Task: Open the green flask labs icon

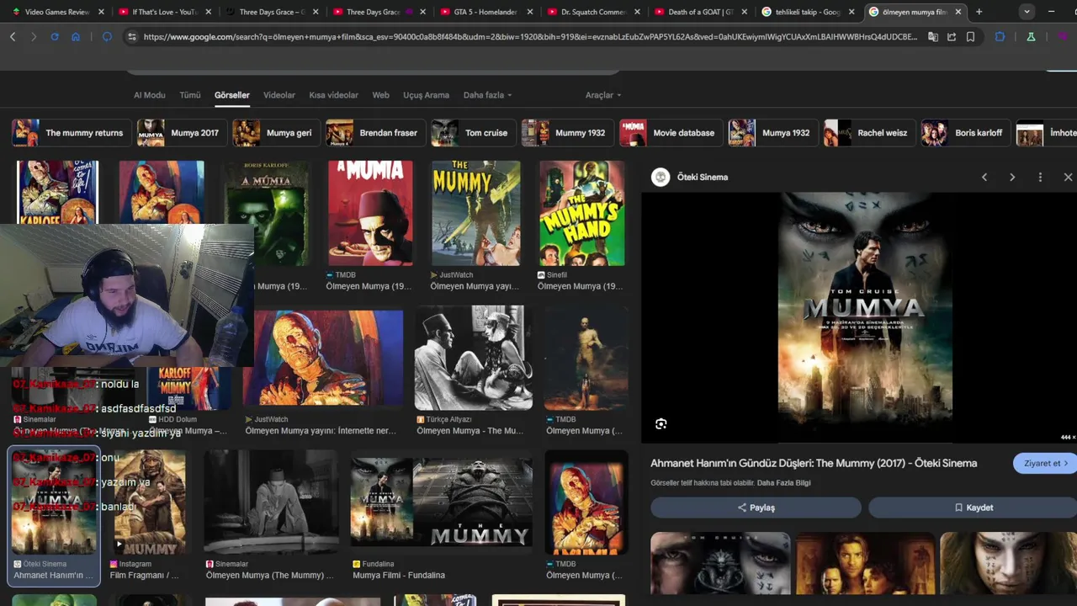Action: click(1031, 37)
